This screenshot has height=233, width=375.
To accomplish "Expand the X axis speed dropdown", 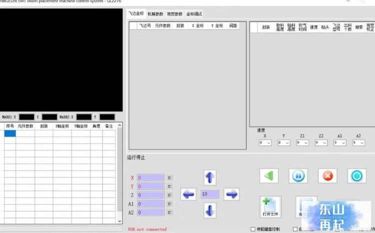I will pyautogui.click(x=265, y=143).
